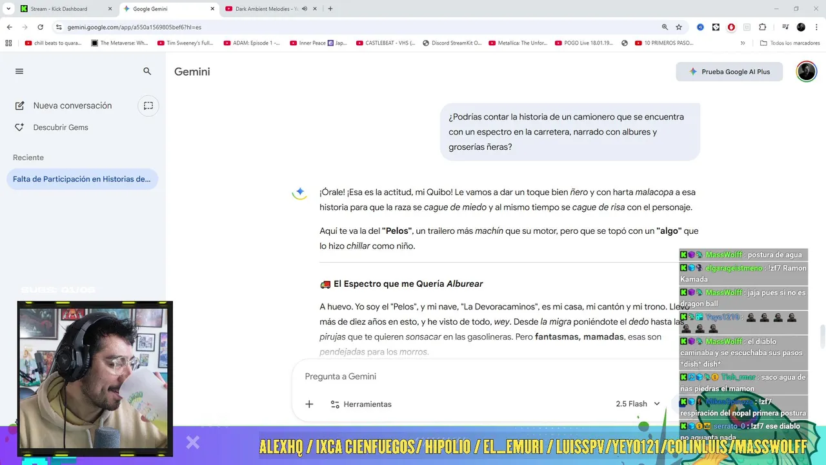Click Prueba Google AI Plus button
The height and width of the screenshot is (465, 826).
[729, 72]
